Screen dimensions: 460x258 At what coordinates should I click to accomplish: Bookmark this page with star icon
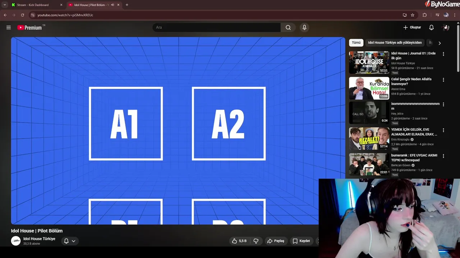tap(413, 15)
